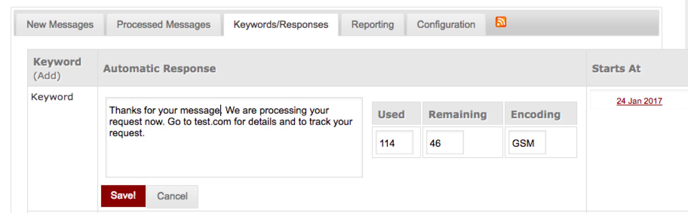Click the Starts At column header
Viewport: 688px width, 213px height.
[616, 68]
